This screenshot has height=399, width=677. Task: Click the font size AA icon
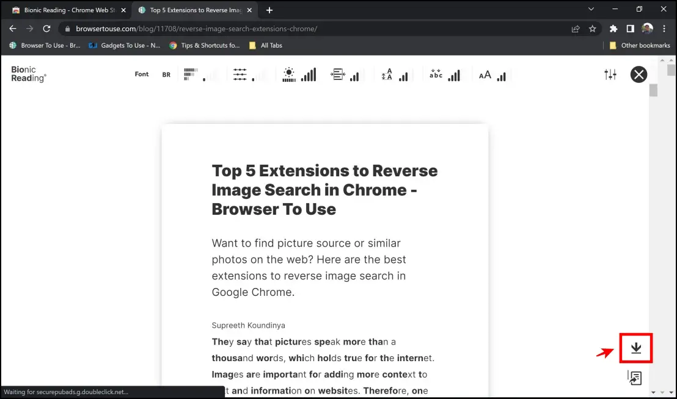(x=485, y=75)
